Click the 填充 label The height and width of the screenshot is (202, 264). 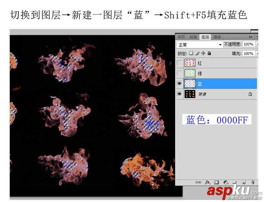pyautogui.click(x=237, y=54)
